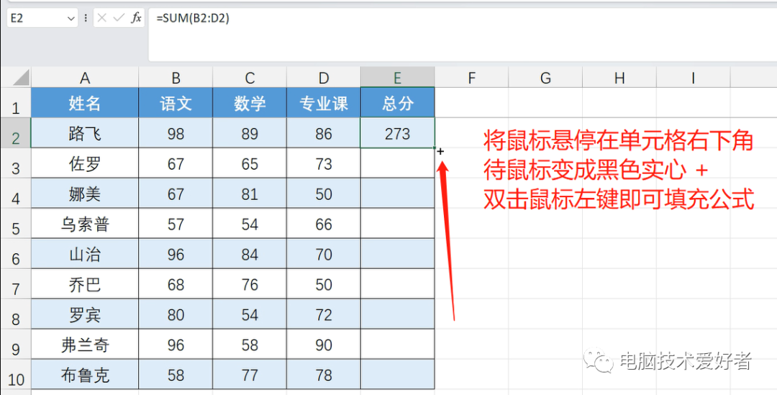The image size is (777, 395).
Task: Select row 10 header
Action: coord(15,375)
